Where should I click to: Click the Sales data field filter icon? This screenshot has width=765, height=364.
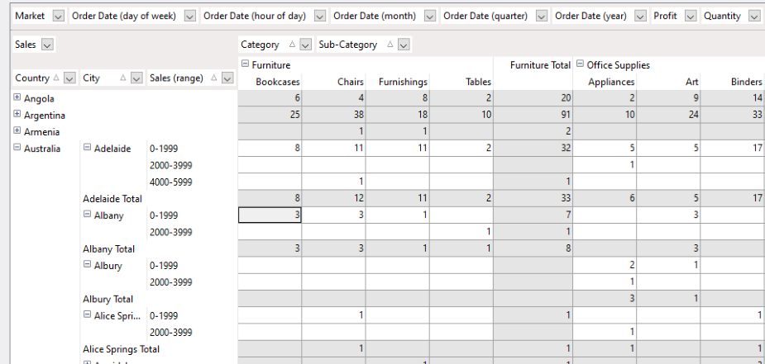point(46,45)
